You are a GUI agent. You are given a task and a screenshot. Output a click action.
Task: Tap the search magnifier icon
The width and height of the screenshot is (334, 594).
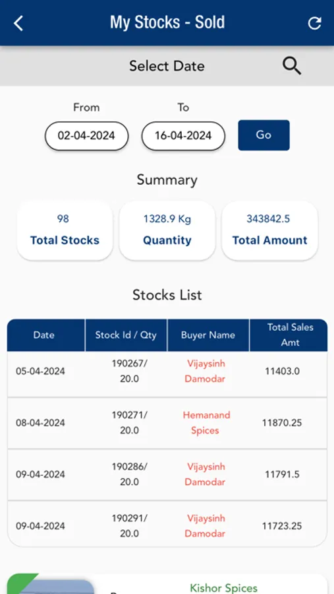[x=292, y=66]
